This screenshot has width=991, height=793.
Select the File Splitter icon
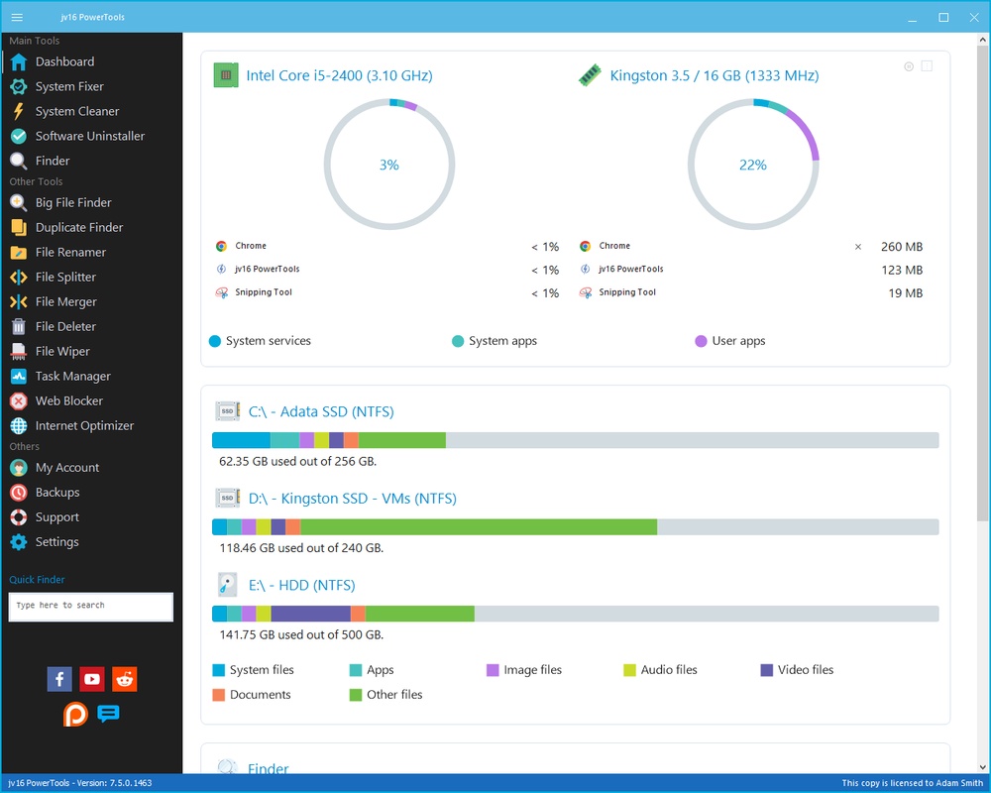click(18, 277)
